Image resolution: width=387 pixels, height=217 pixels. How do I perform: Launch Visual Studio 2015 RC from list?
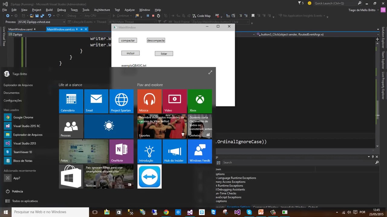pyautogui.click(x=27, y=126)
